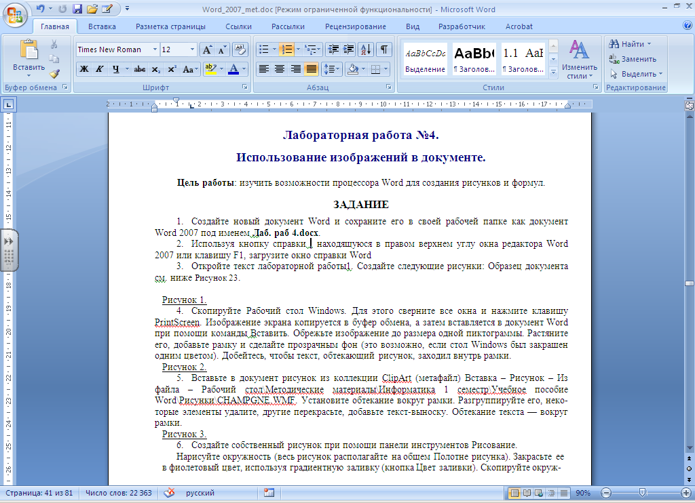The width and height of the screenshot is (695, 503).
Task: Apply blue font color
Action: tap(233, 69)
